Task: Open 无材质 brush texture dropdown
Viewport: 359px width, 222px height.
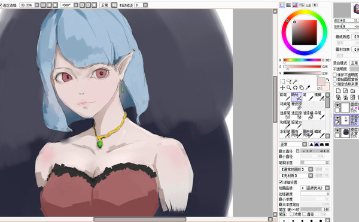Action: (x=311, y=175)
